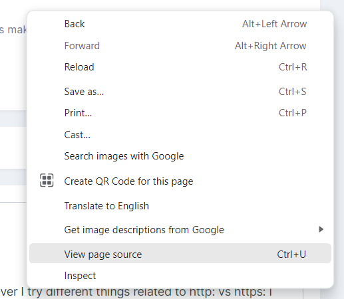Open Get image descriptions from Google
Screen dimensions: 344x299
click(180, 230)
